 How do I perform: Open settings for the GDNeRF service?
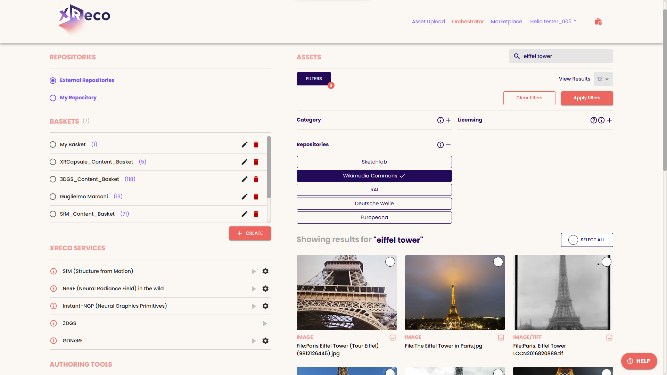[x=265, y=341]
